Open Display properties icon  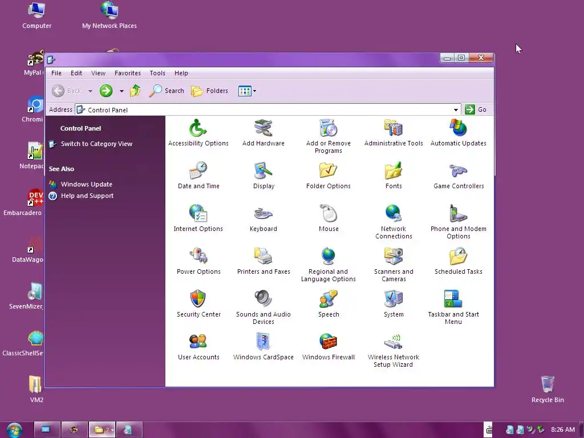pyautogui.click(x=263, y=176)
